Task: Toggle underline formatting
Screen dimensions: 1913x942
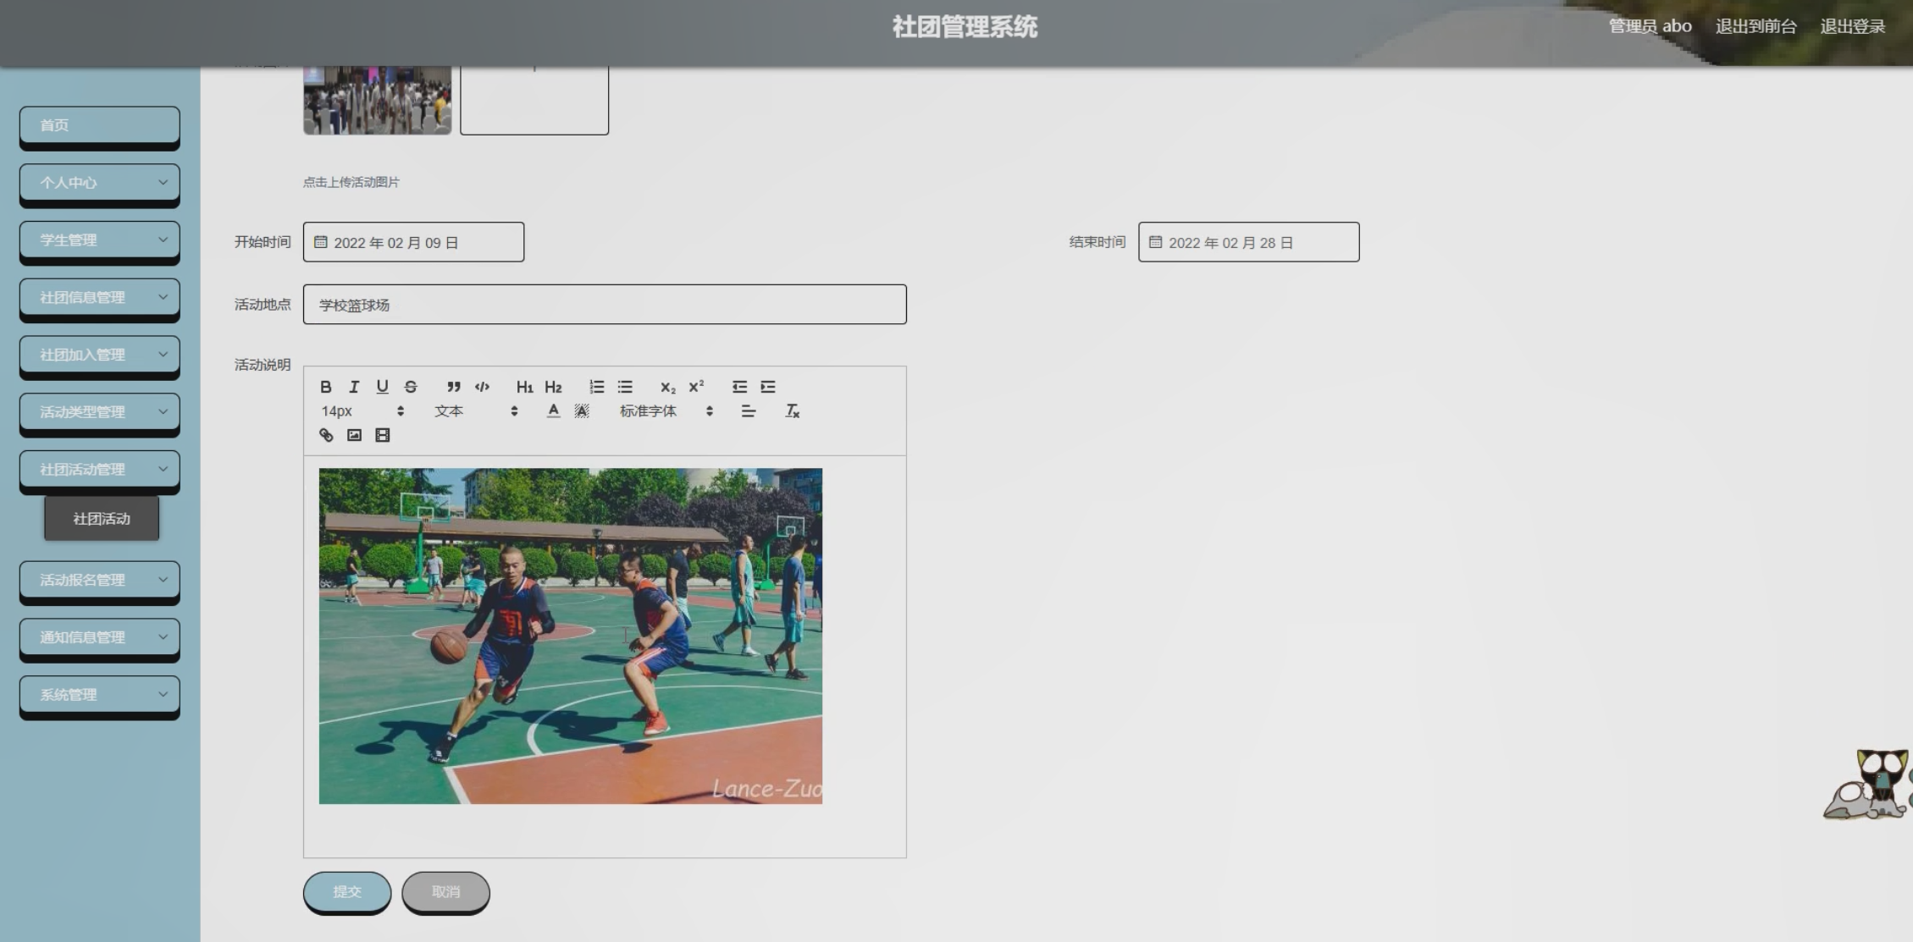Action: [382, 387]
